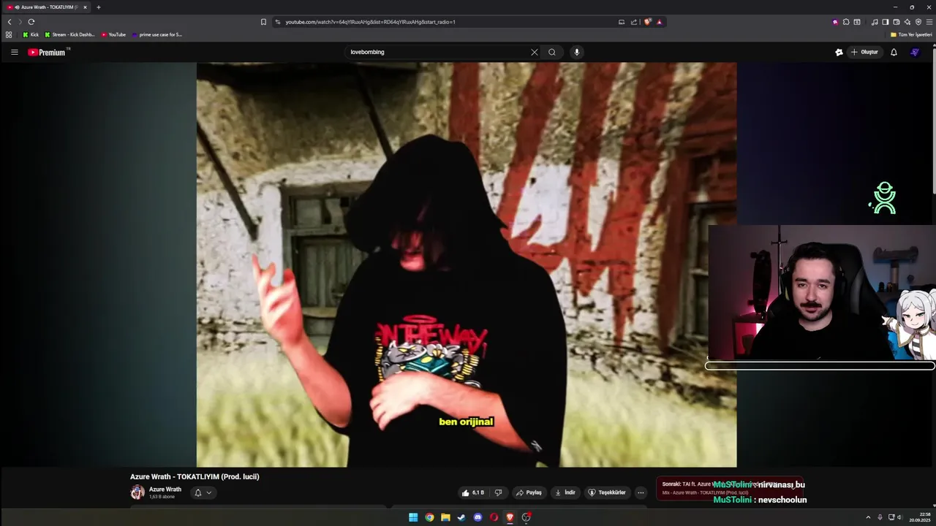Toggle the browser sidebar panel
Viewport: 936px width, 526px height.
tap(885, 22)
